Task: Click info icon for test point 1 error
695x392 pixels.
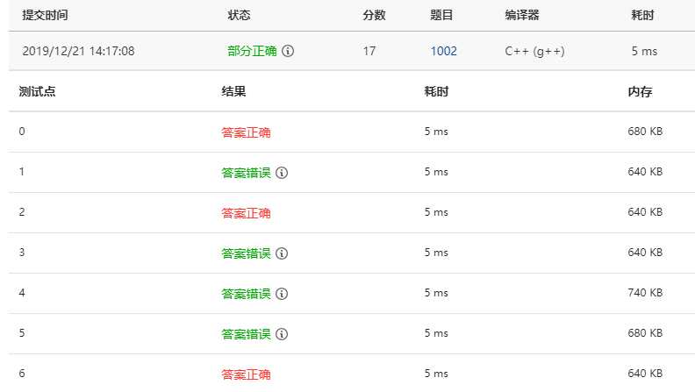Action: (282, 173)
